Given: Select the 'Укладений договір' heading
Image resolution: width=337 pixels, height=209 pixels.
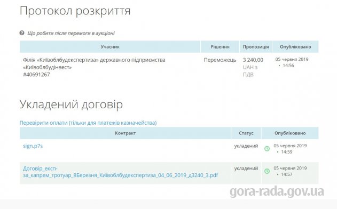Looking at the screenshot, I should (x=71, y=104).
